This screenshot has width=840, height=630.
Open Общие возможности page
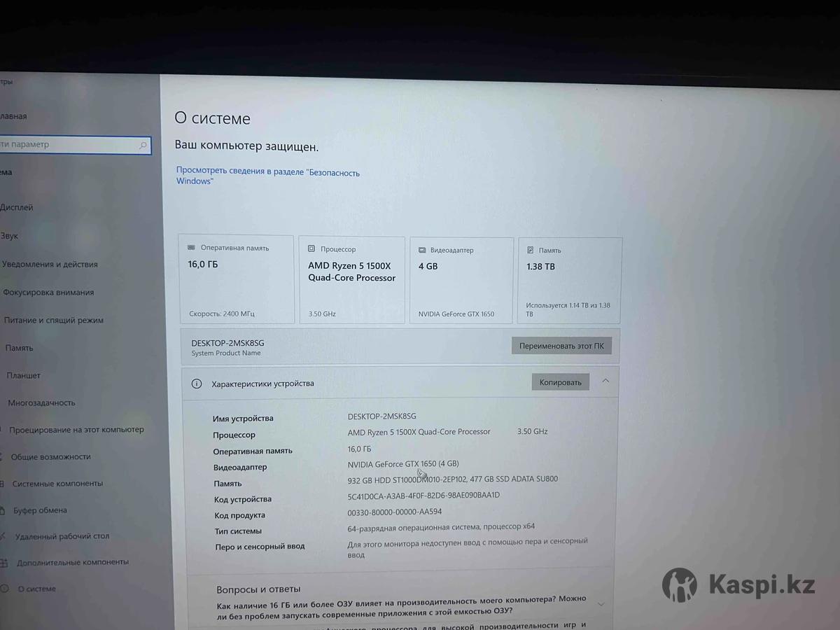pyautogui.click(x=50, y=456)
